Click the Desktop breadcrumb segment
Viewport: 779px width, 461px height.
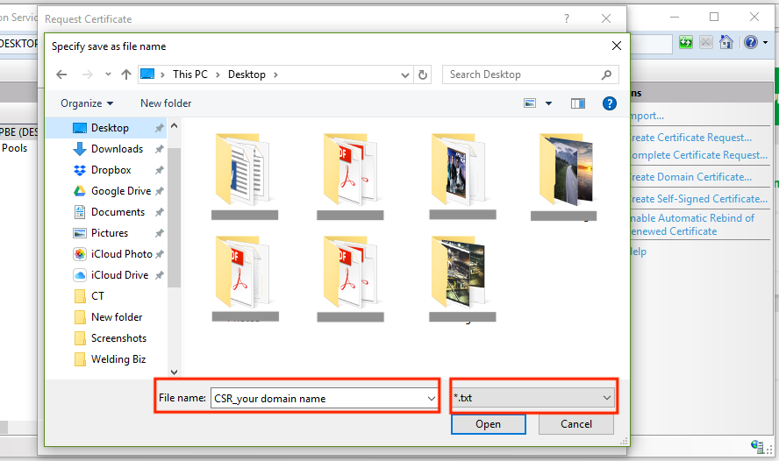[247, 74]
